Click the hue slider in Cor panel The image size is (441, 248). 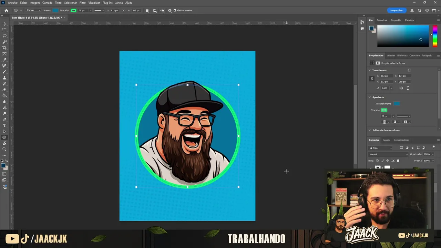(x=435, y=36)
